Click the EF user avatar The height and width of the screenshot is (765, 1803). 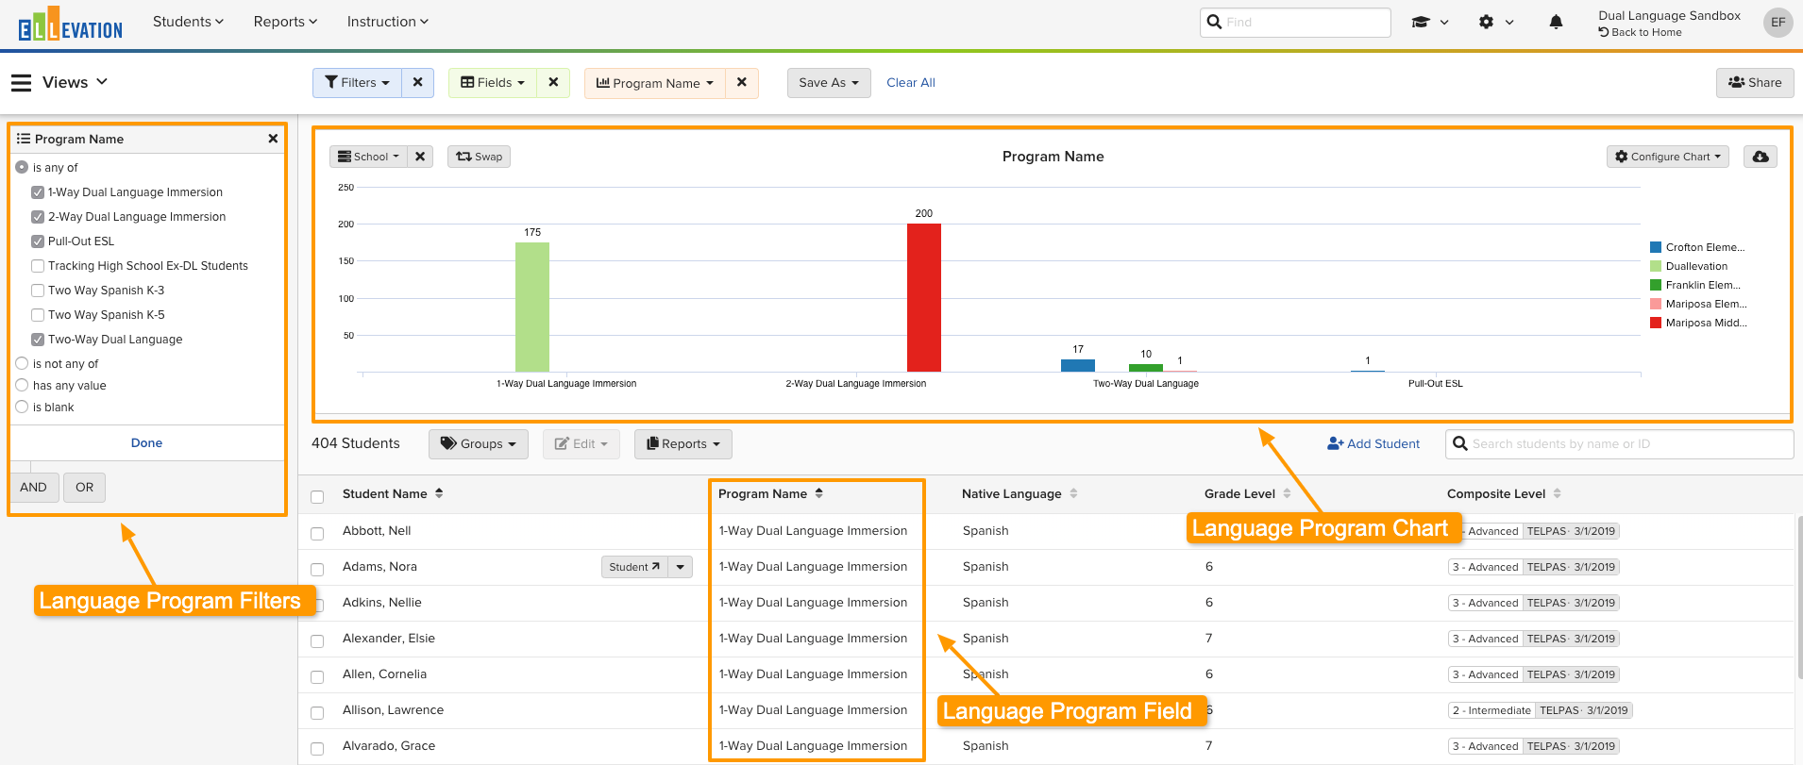[x=1778, y=22]
